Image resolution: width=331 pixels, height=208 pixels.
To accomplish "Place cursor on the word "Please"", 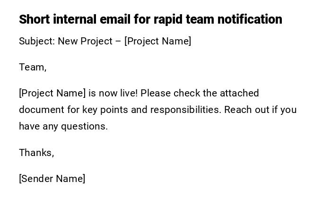I will [x=156, y=93].
